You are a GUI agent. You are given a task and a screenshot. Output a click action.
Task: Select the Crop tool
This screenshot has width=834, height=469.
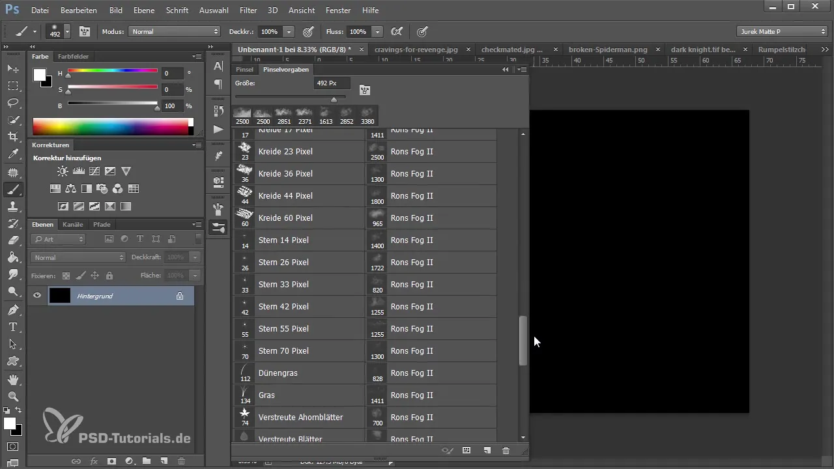13,137
